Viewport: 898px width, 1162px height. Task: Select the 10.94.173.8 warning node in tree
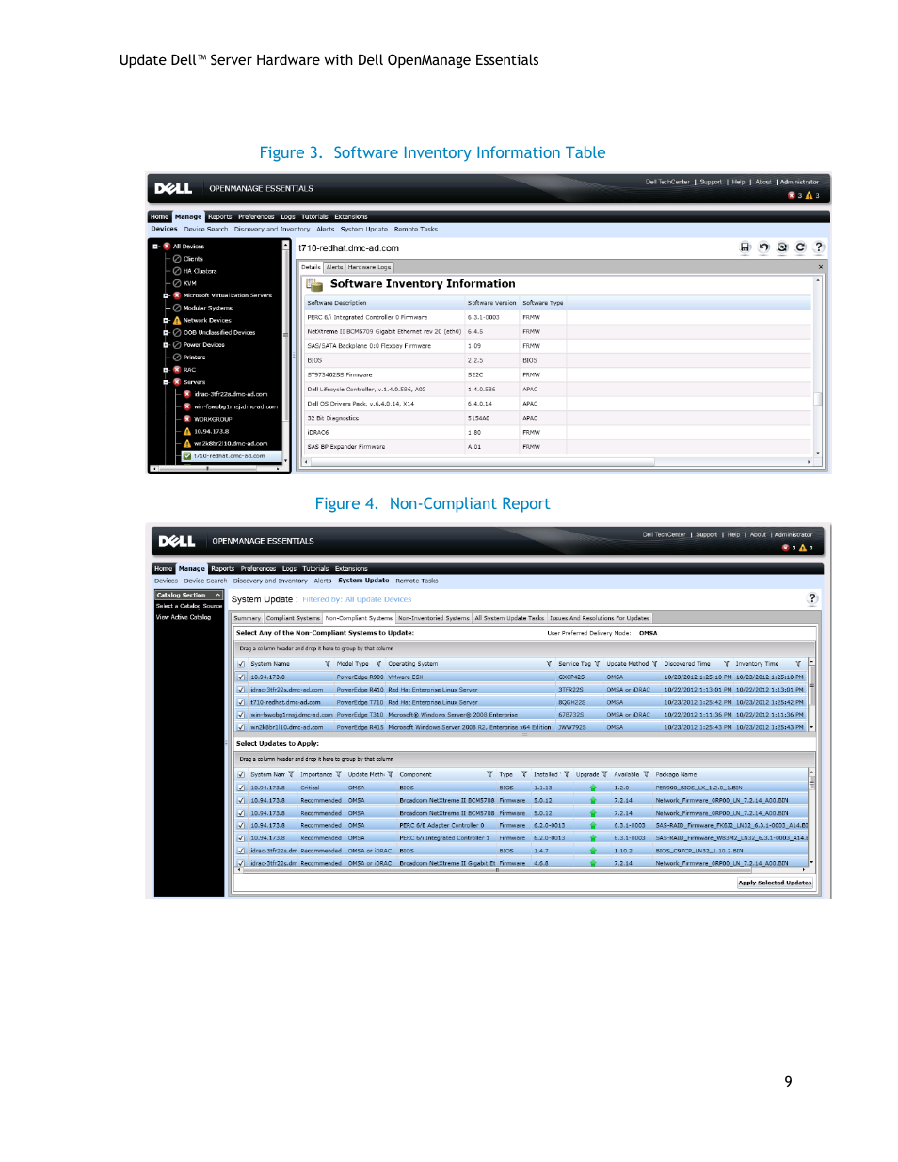pyautogui.click(x=212, y=431)
